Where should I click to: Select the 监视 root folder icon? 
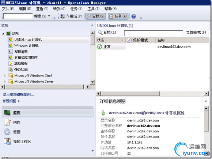click(x=8, y=34)
